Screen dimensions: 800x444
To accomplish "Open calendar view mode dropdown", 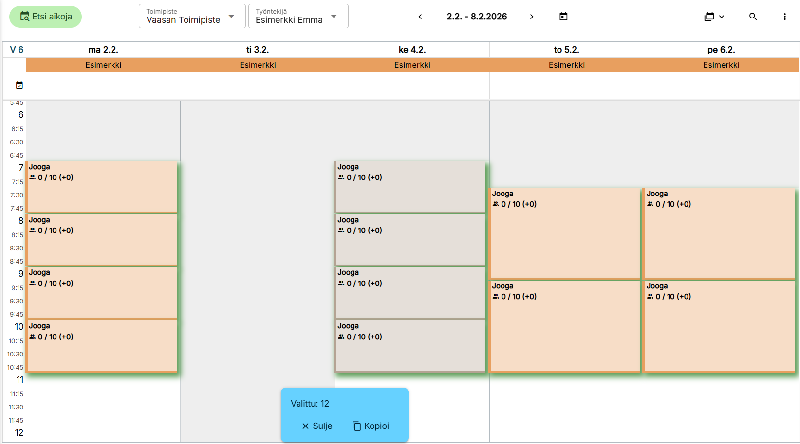I will [714, 17].
